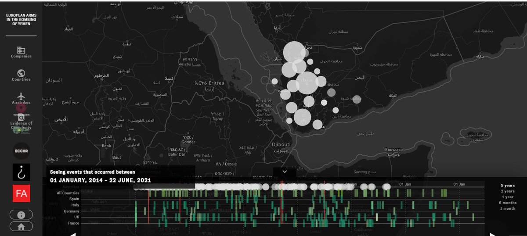This screenshot has width=527, height=236.
Task: Select the UK timeline row label
Action: [77, 217]
